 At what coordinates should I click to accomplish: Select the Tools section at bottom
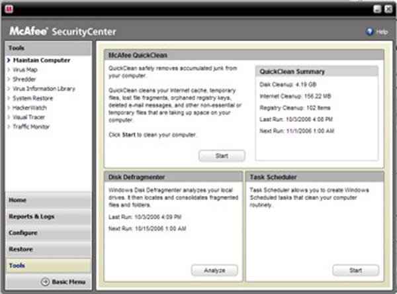click(48, 266)
